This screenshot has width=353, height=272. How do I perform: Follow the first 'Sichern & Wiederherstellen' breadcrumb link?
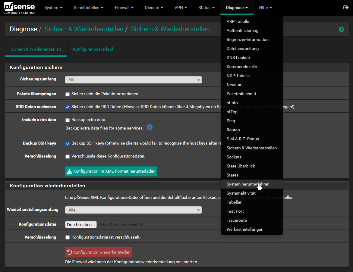(x=84, y=29)
